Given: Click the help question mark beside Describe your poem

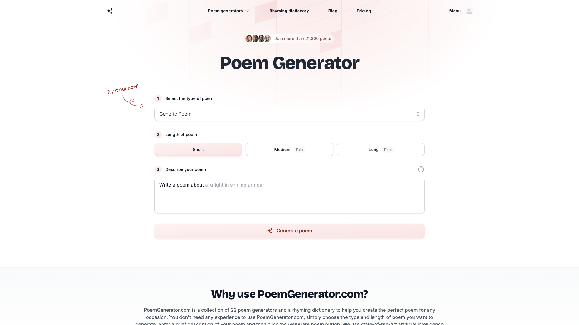Looking at the screenshot, I should click(x=421, y=169).
